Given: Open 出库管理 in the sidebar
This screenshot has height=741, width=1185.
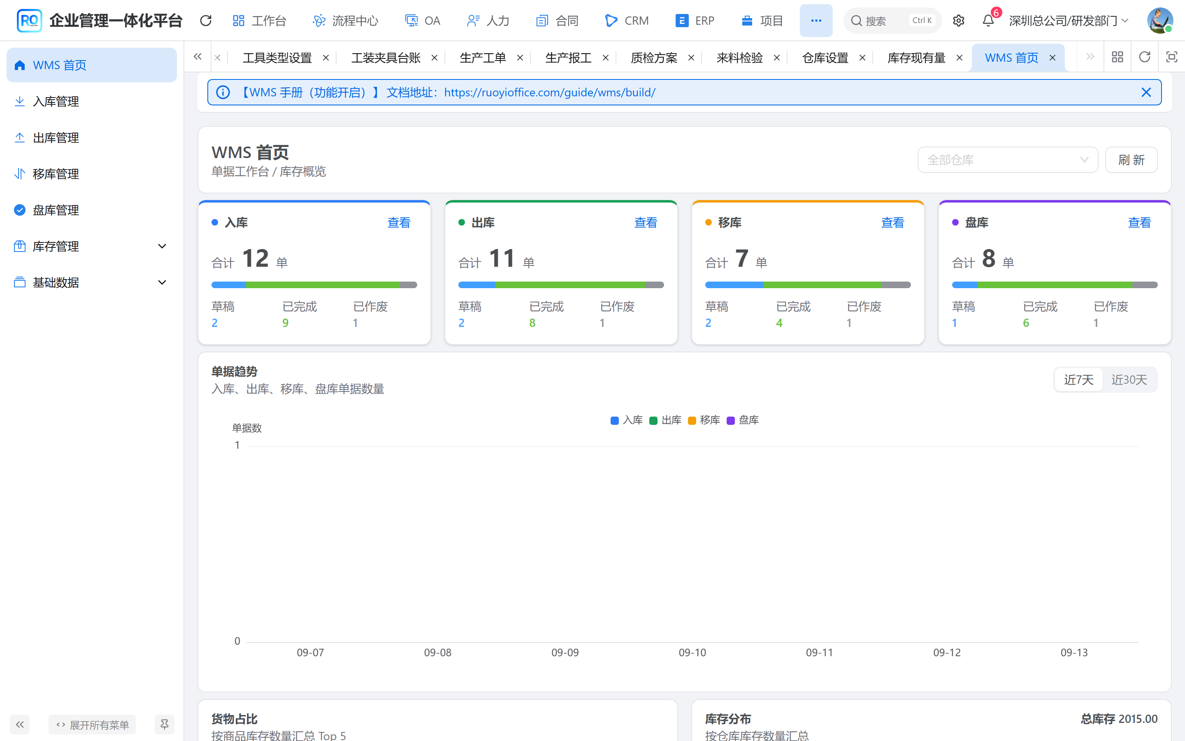Looking at the screenshot, I should [x=92, y=138].
